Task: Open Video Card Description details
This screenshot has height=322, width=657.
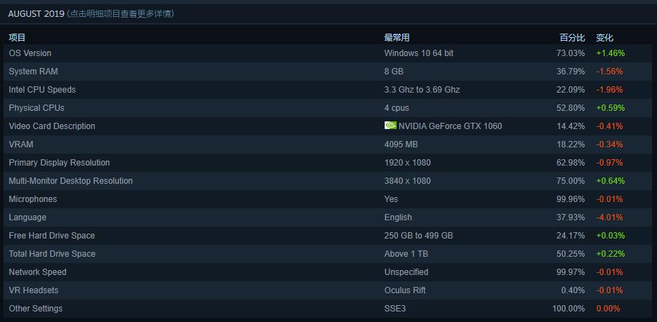Action: (x=328, y=126)
